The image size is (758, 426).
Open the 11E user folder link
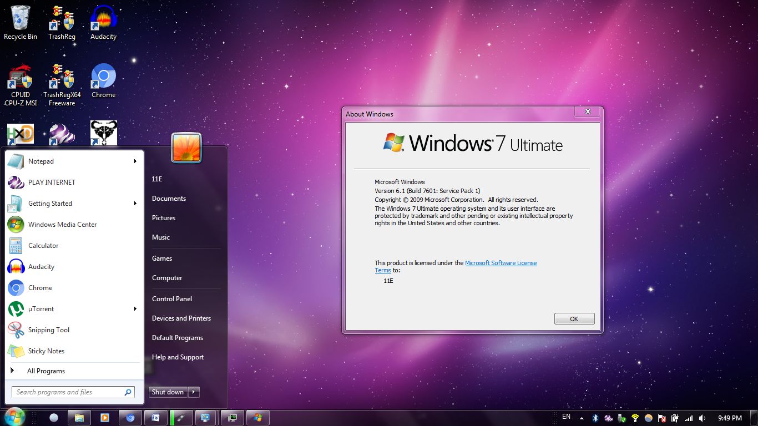click(x=157, y=179)
